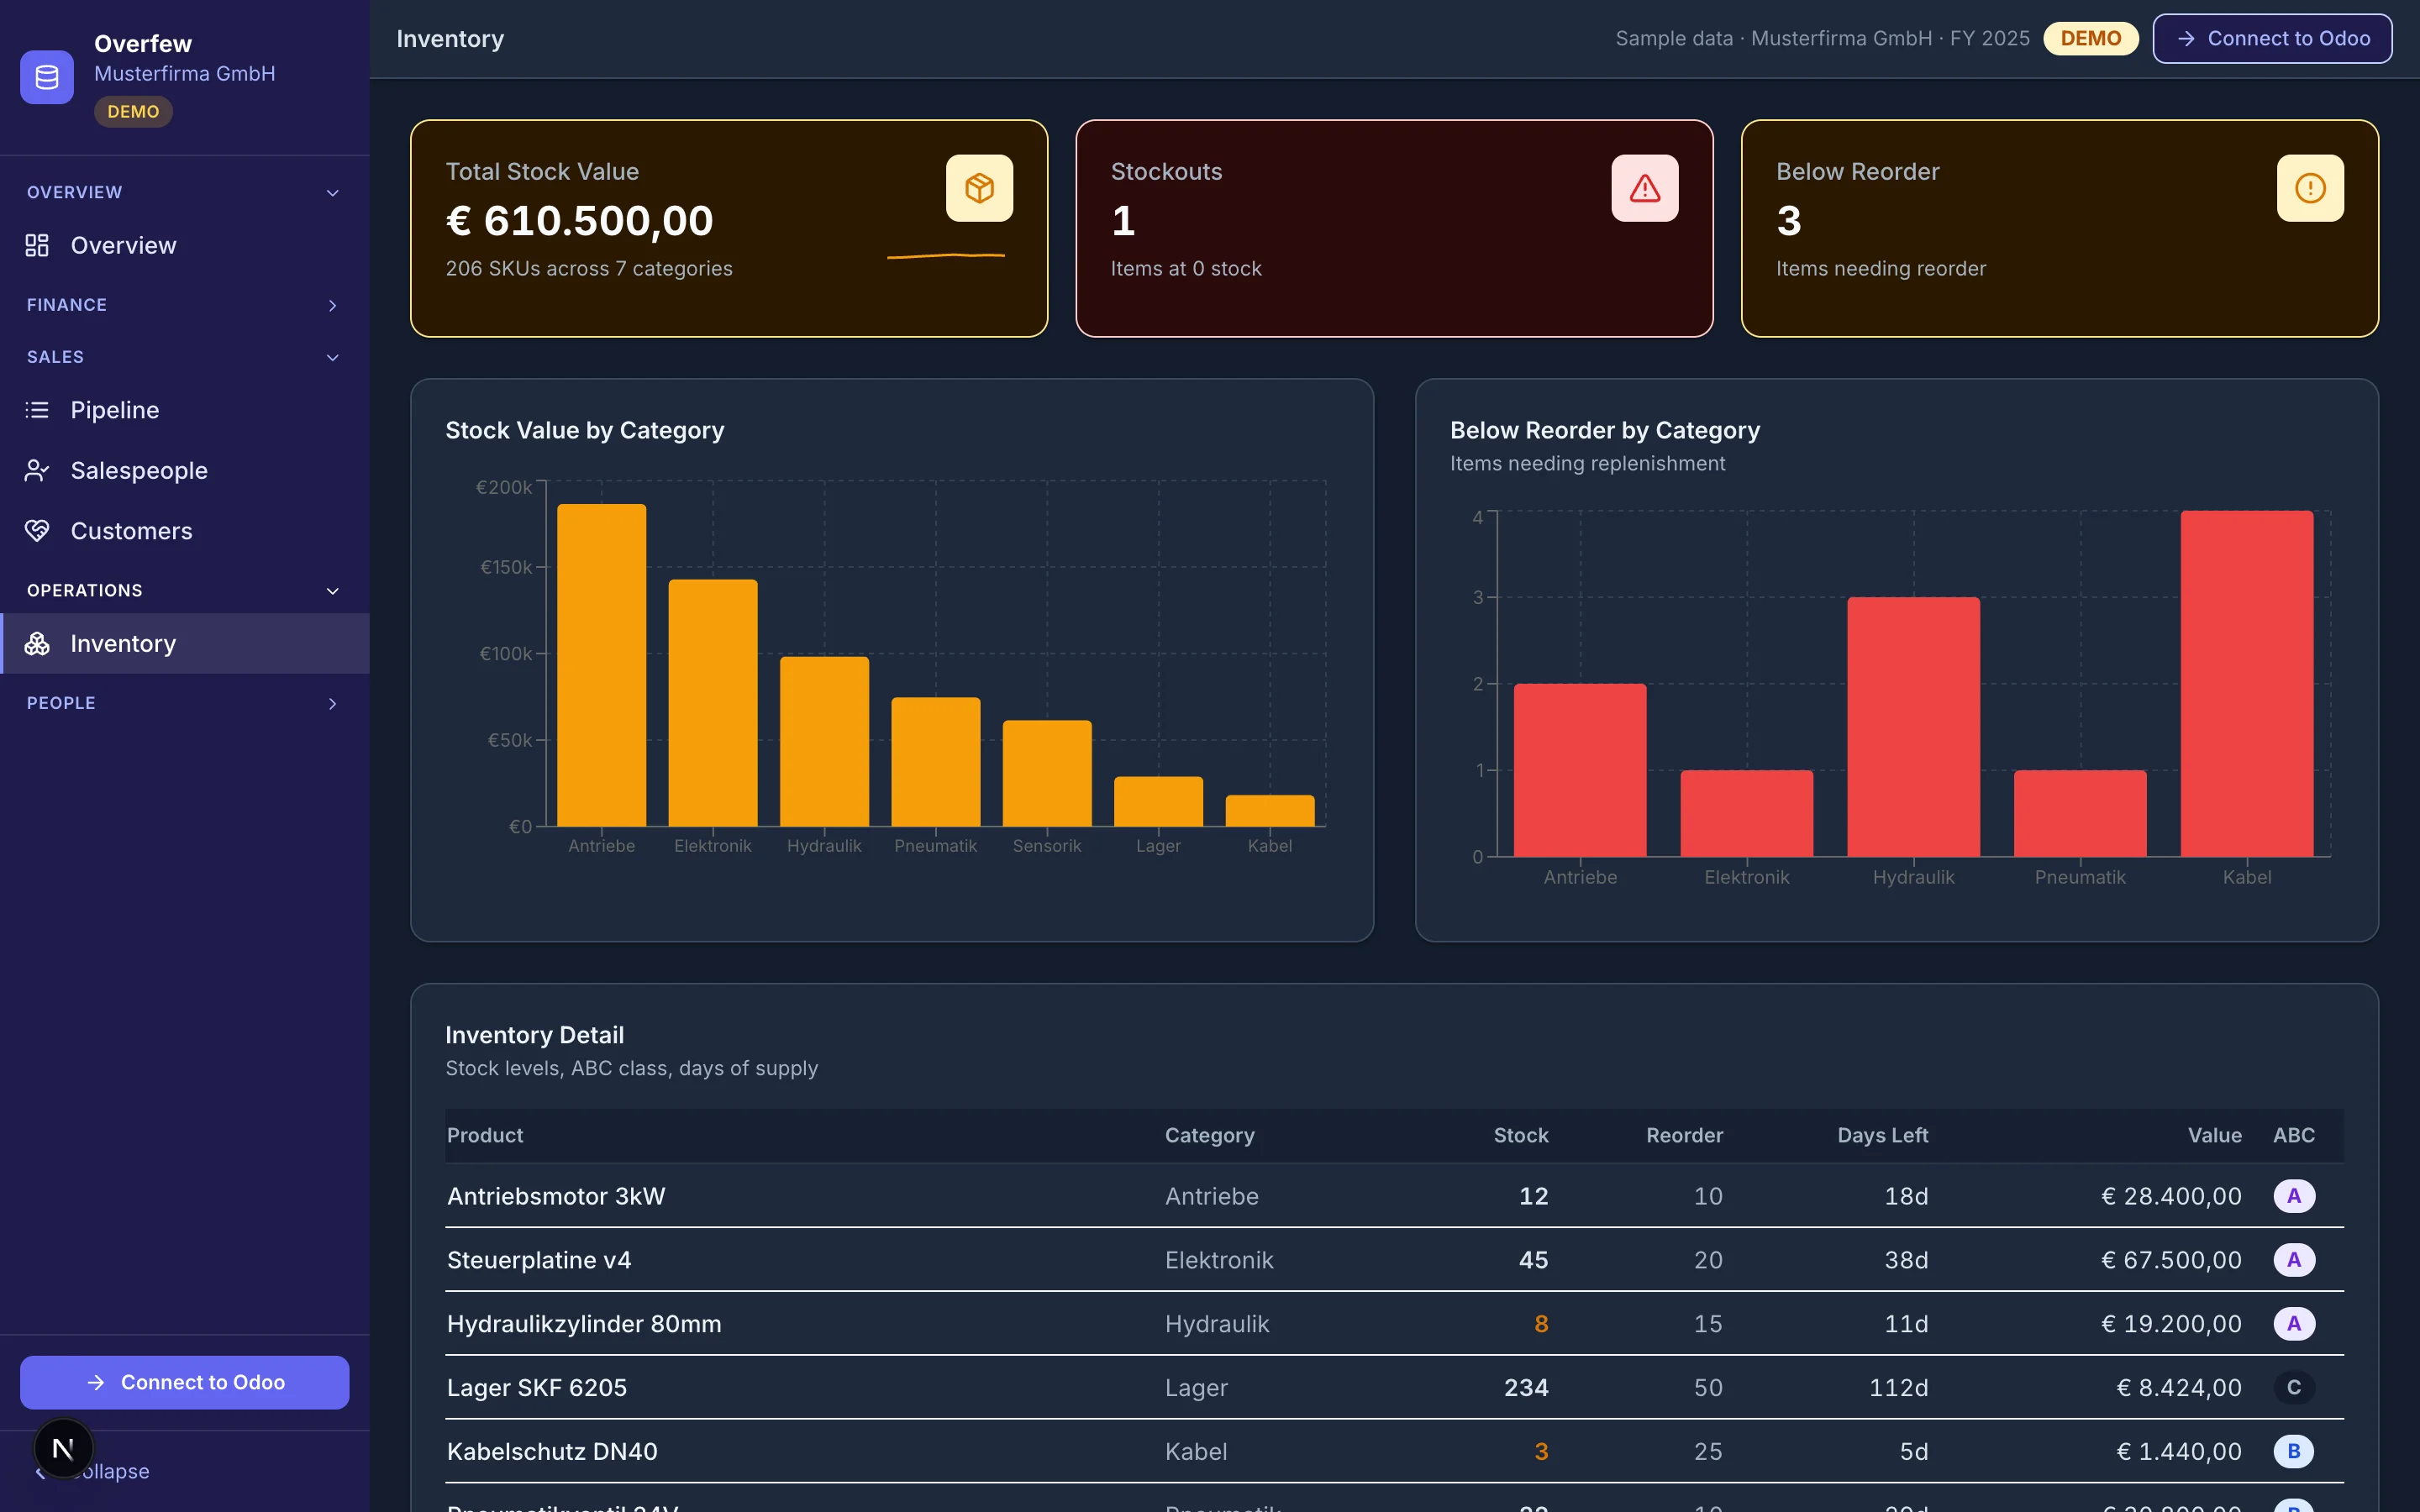Select the Antriebe bar in Below Reorder chart
The image size is (2420, 1512).
(1580, 770)
